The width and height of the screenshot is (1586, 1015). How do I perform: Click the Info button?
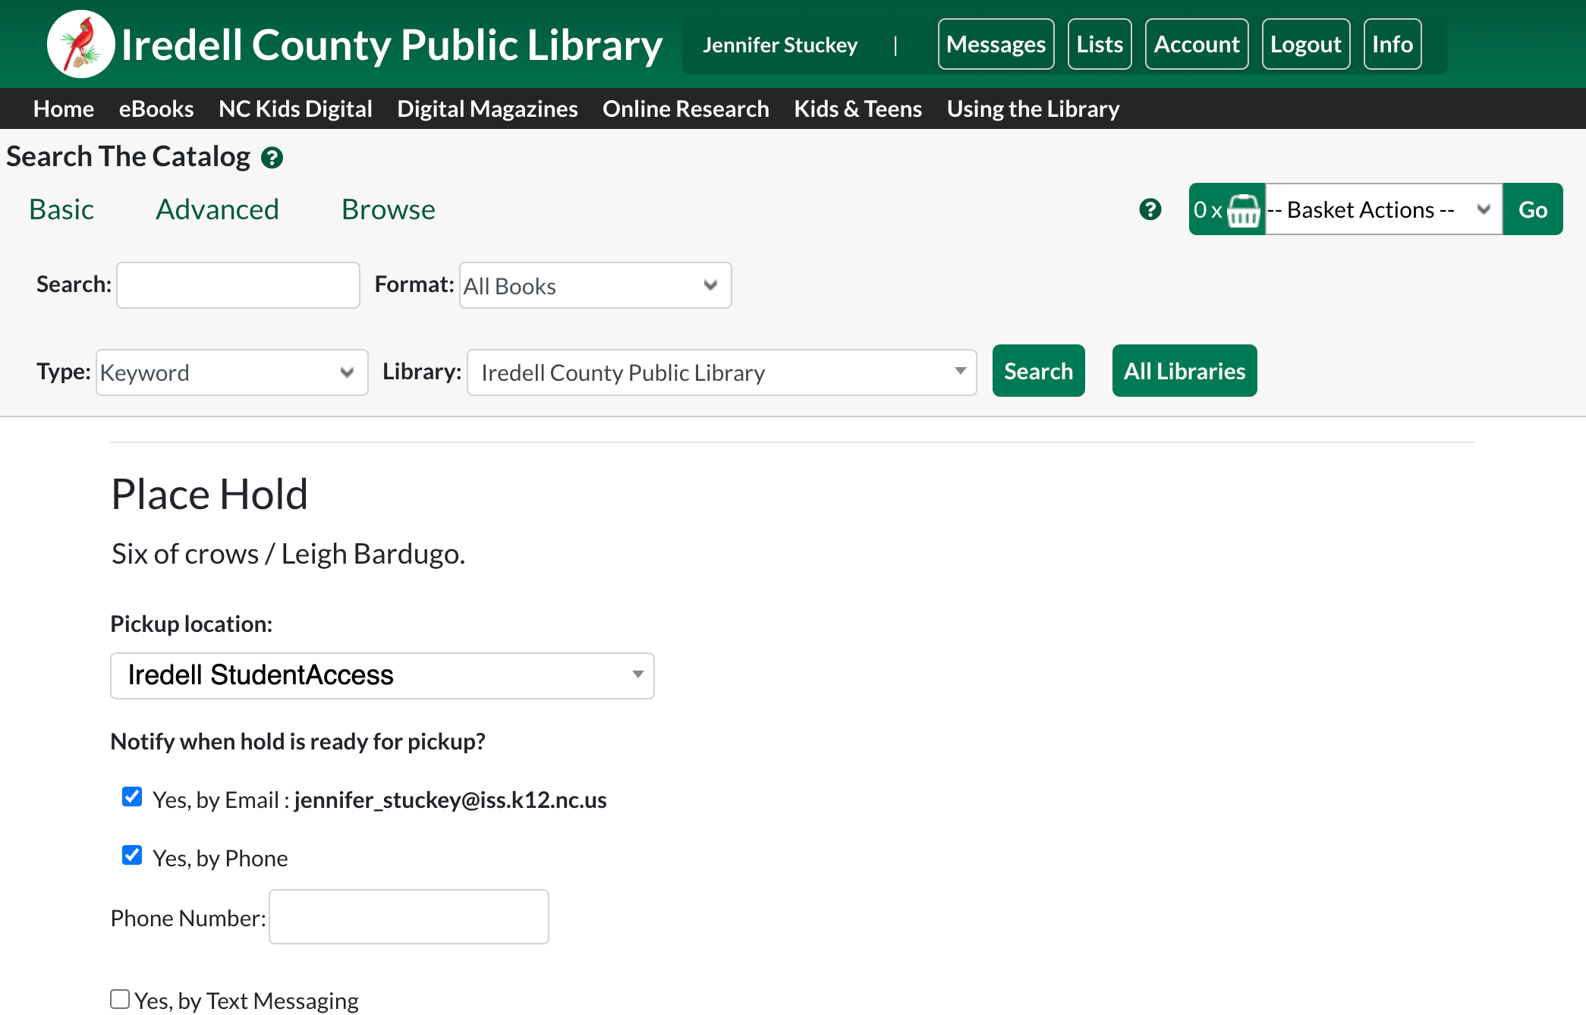point(1392,44)
